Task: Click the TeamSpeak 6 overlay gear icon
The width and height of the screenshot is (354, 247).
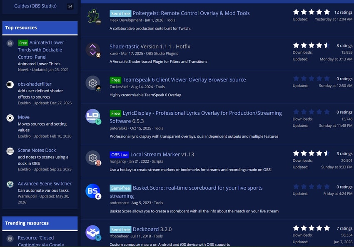Action: coord(92,83)
